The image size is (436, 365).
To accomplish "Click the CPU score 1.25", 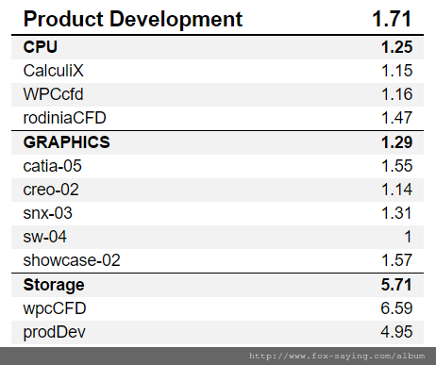I will (396, 47).
